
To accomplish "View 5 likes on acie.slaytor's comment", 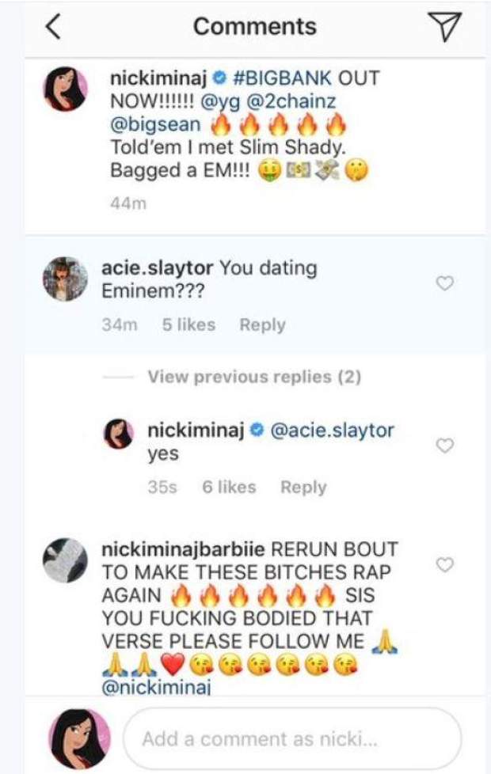I will pyautogui.click(x=188, y=324).
